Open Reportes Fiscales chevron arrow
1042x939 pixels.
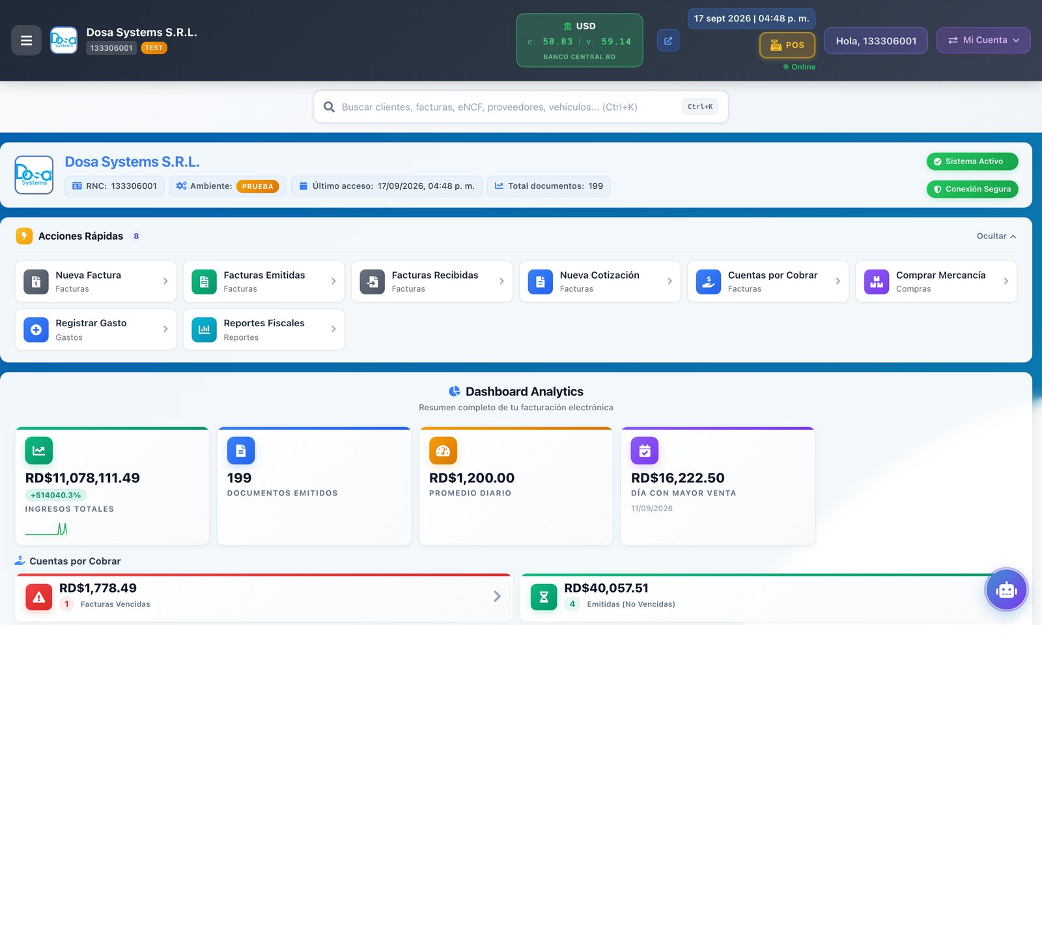(x=333, y=329)
